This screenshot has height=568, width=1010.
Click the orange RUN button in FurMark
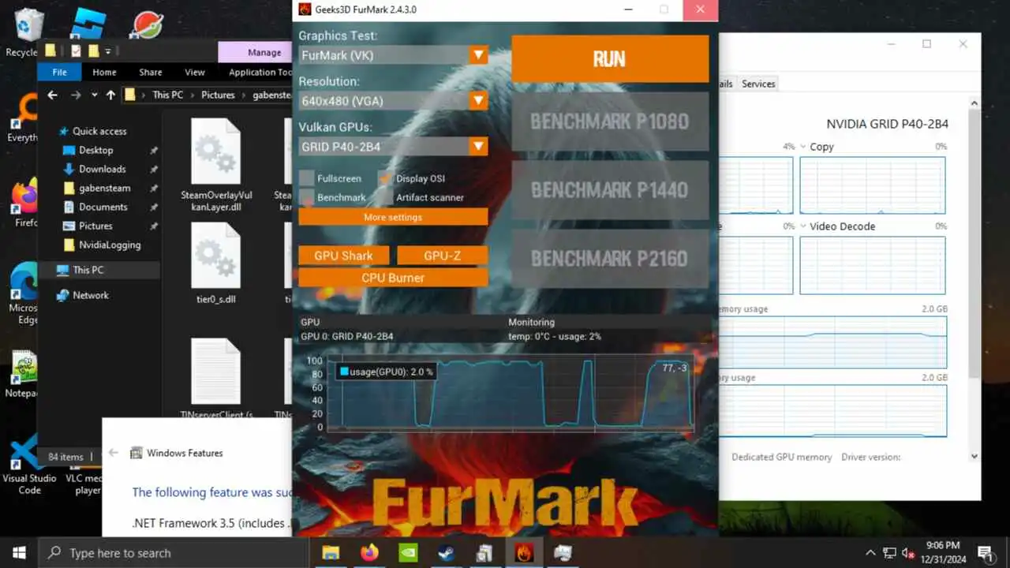[610, 59]
